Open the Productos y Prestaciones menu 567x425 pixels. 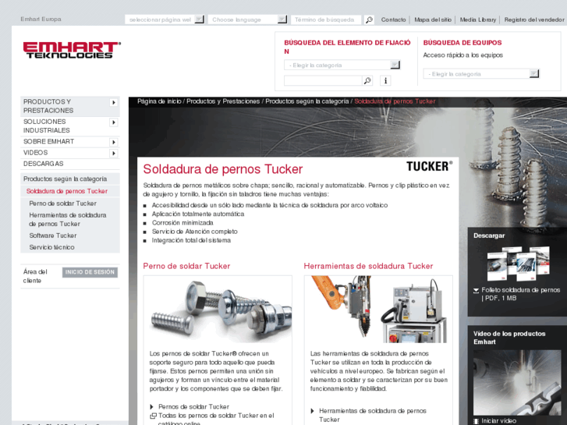70,106
